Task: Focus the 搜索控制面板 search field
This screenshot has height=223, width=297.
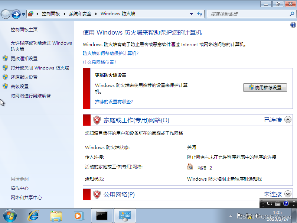Action: click(248, 14)
